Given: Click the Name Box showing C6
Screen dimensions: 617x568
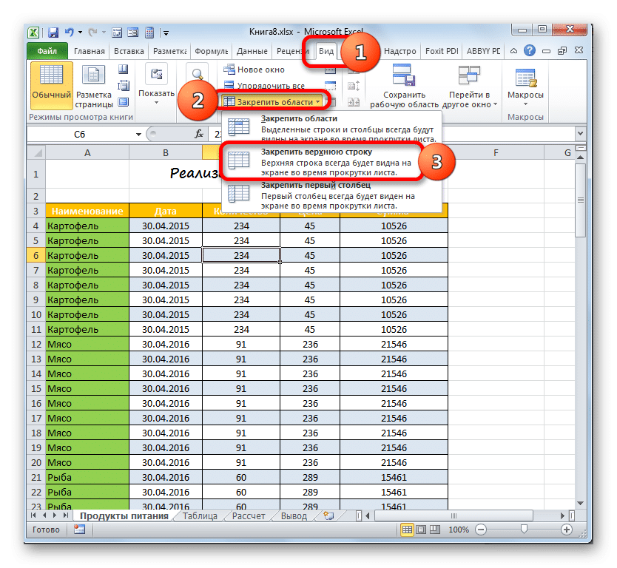Looking at the screenshot, I should pyautogui.click(x=80, y=134).
